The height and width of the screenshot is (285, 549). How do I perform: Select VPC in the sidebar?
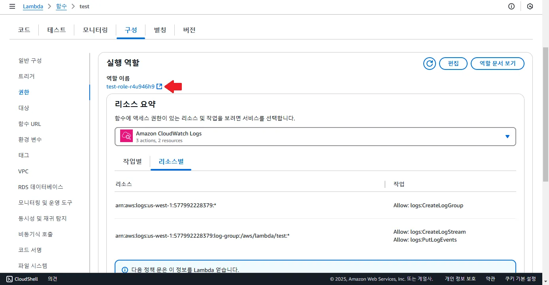pos(23,171)
